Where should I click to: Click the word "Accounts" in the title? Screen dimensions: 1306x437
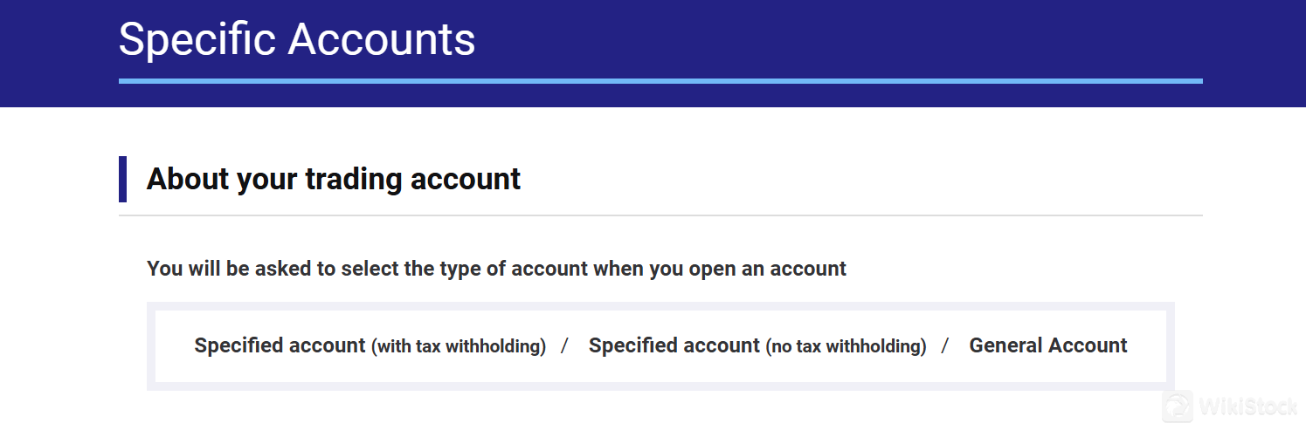coord(382,39)
